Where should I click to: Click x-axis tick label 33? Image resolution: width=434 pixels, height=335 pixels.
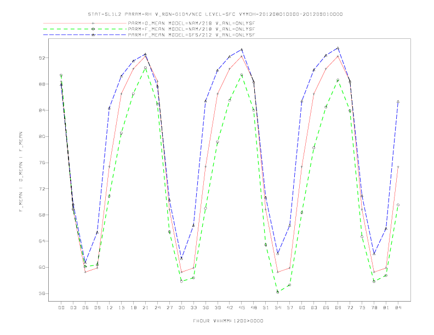tap(193, 308)
